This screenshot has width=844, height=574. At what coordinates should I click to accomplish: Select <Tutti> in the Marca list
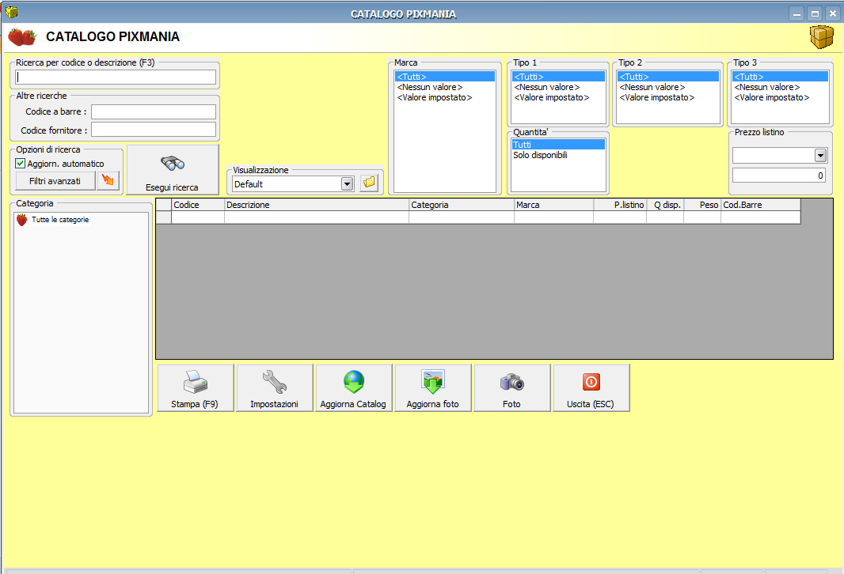point(445,77)
